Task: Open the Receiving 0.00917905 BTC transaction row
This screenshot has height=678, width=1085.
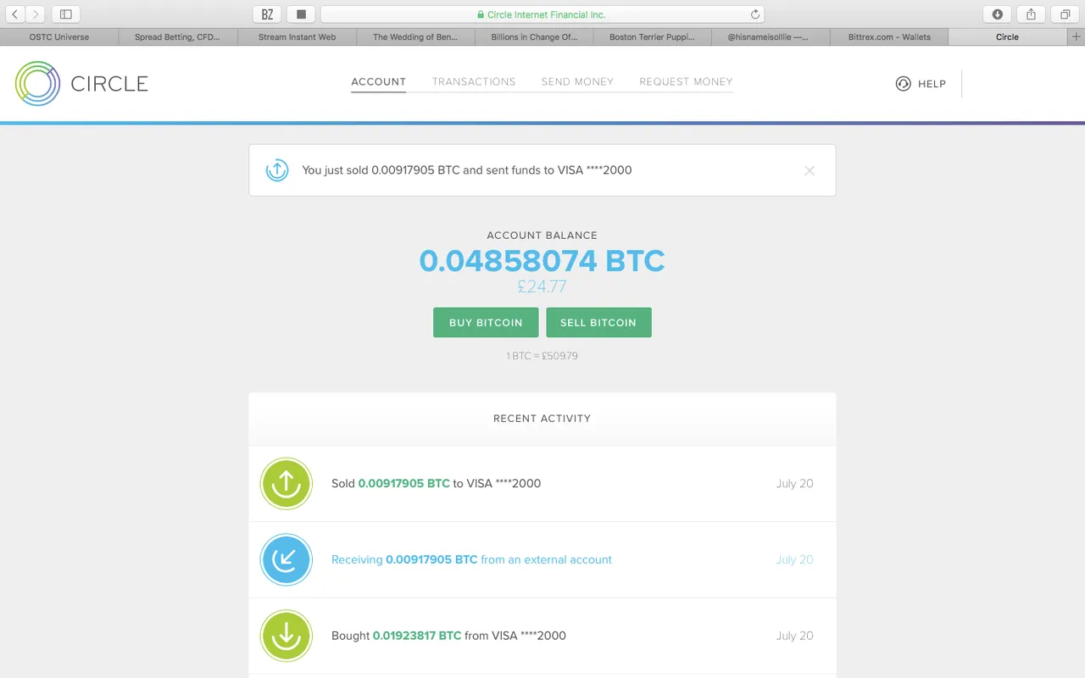Action: 542,559
